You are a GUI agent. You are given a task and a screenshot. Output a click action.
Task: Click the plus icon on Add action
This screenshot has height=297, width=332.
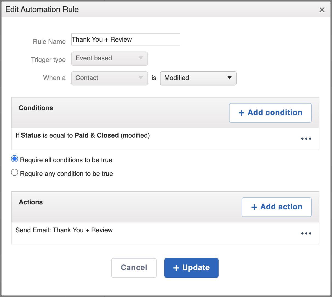tap(254, 207)
